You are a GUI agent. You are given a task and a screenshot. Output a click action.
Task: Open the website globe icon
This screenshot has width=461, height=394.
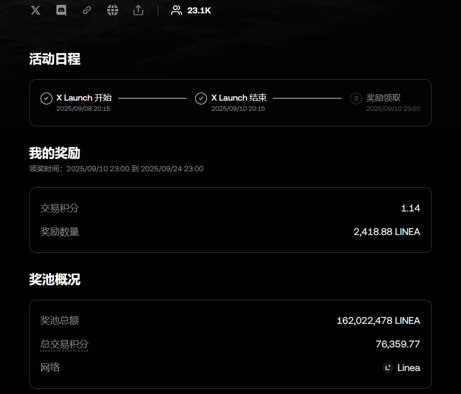(112, 10)
